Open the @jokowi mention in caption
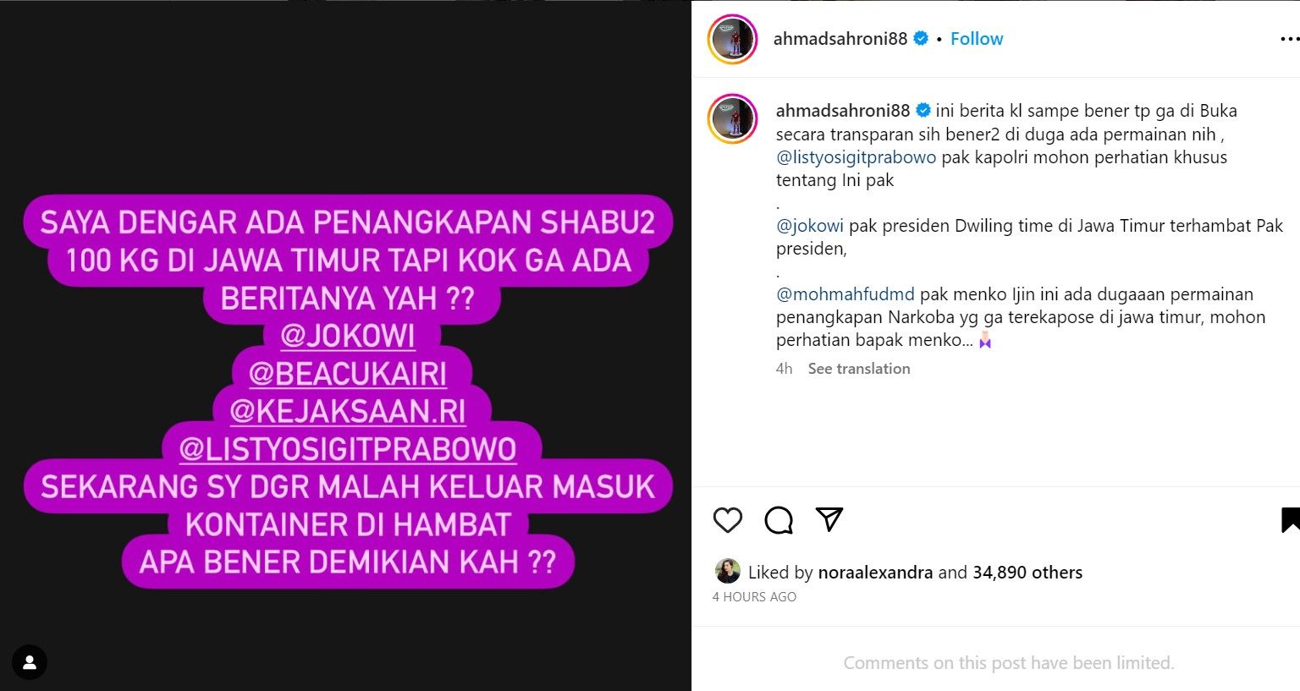 coord(810,226)
